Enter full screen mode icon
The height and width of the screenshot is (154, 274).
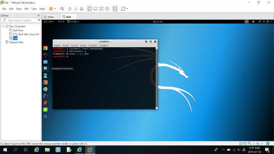tap(101, 9)
